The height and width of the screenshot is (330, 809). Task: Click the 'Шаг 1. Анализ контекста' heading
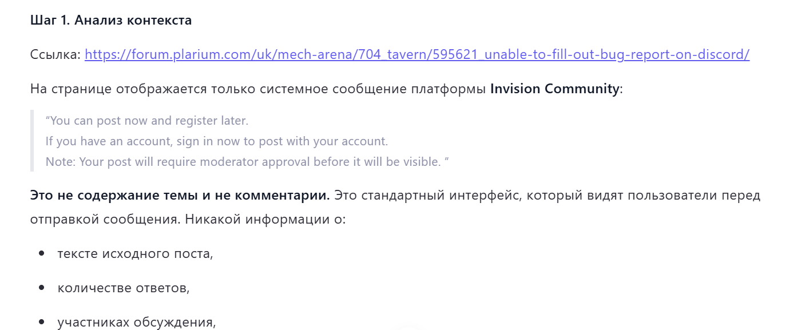(111, 21)
